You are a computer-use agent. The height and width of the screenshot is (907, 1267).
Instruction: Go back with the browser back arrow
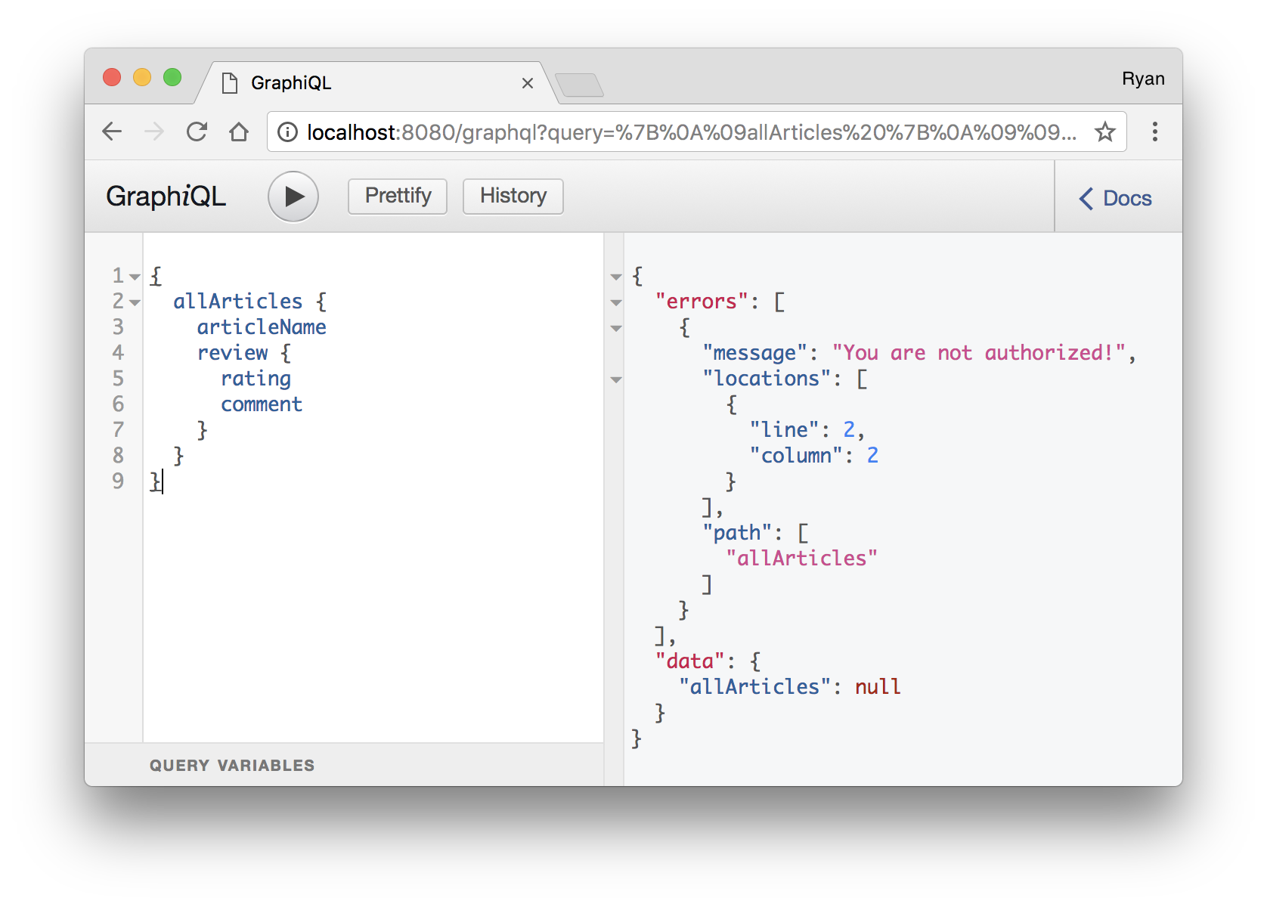(x=112, y=132)
